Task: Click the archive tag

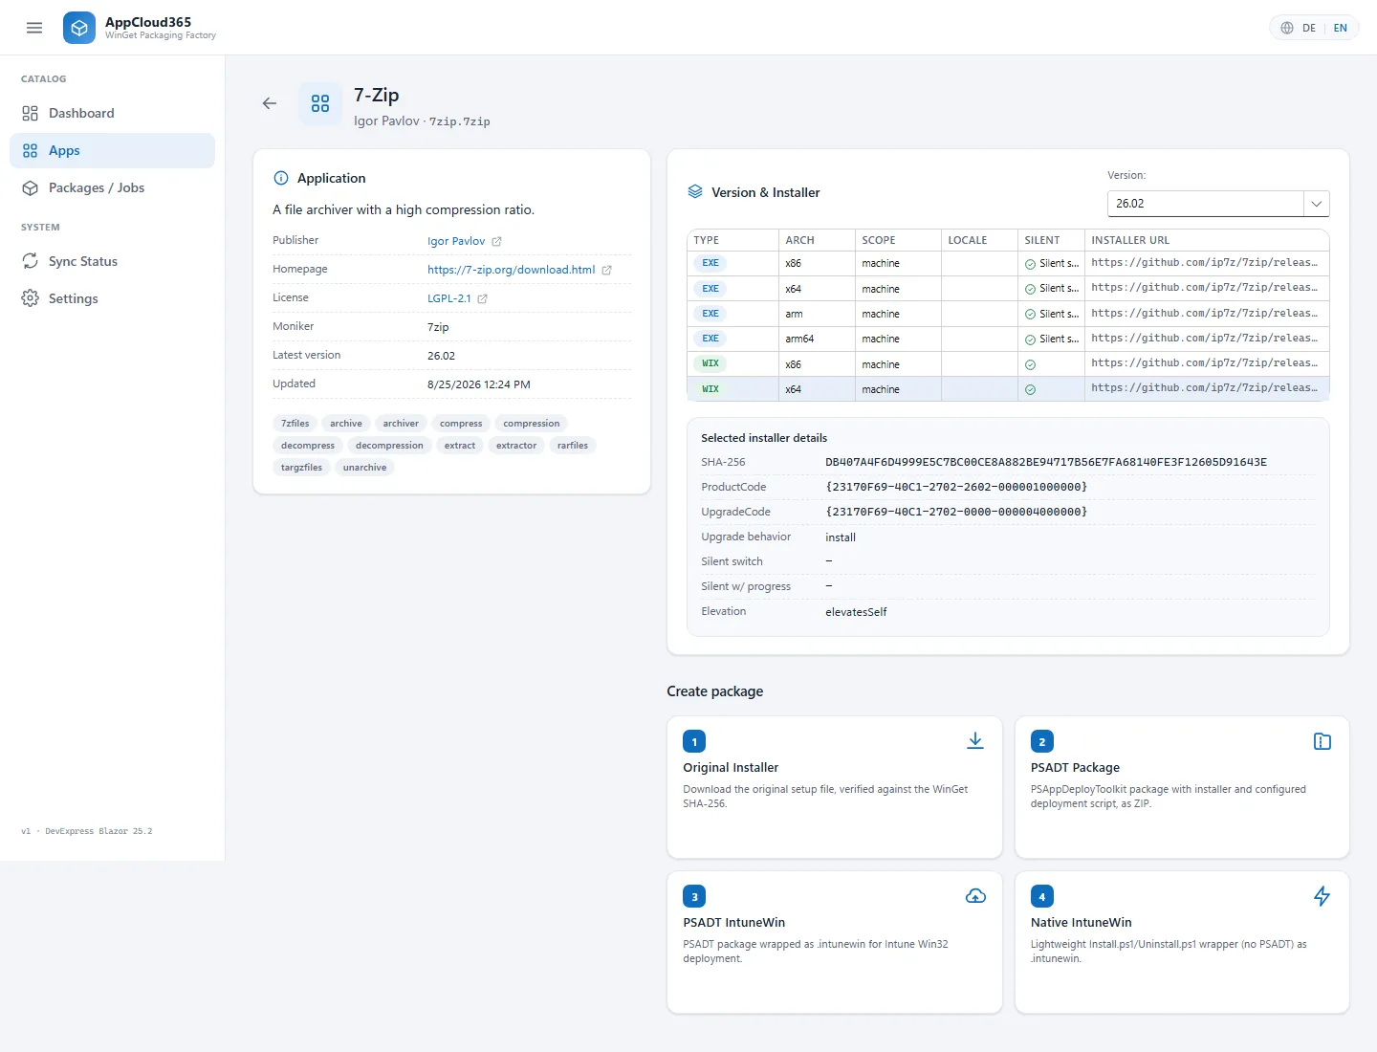Action: point(346,424)
